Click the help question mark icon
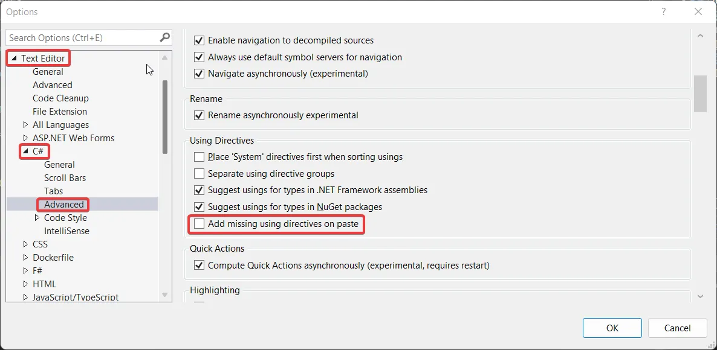The width and height of the screenshot is (717, 350). [x=663, y=12]
